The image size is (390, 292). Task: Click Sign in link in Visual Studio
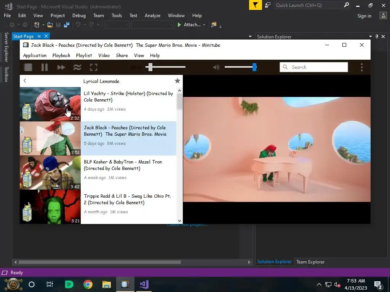pyautogui.click(x=364, y=16)
